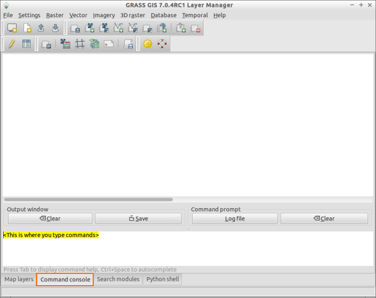Viewport: 376px width, 298px height.
Task: Click the Log file button
Action: coord(235,218)
